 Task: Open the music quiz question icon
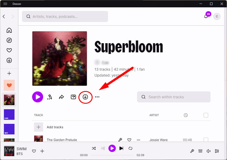point(73,97)
